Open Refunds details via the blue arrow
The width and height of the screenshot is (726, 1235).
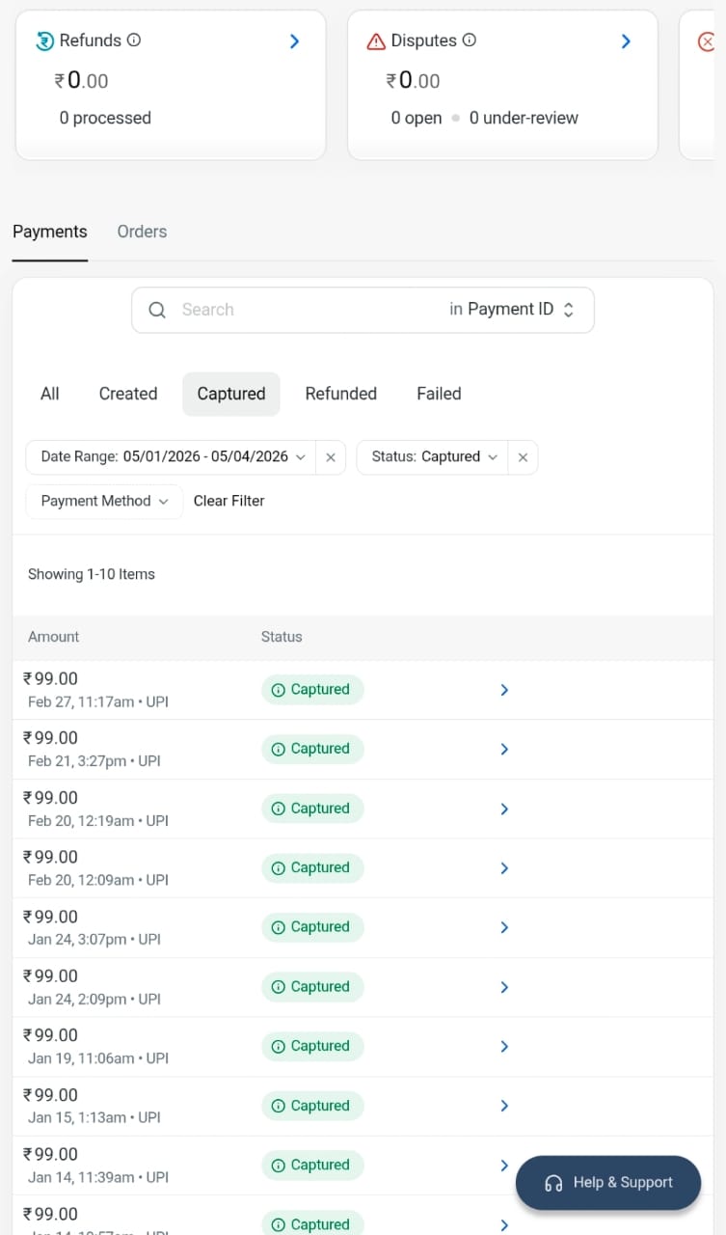(295, 41)
